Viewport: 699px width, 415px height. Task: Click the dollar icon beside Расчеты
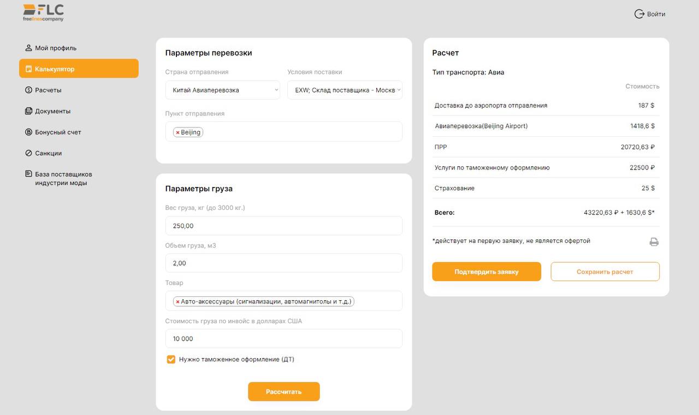pyautogui.click(x=29, y=90)
